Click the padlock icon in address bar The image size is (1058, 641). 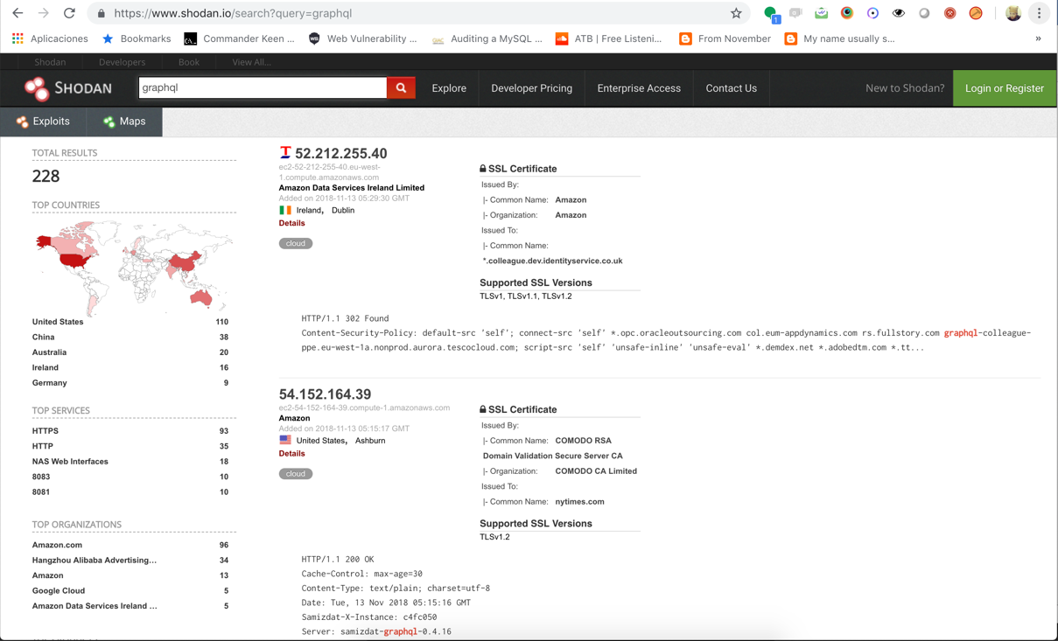(x=102, y=13)
